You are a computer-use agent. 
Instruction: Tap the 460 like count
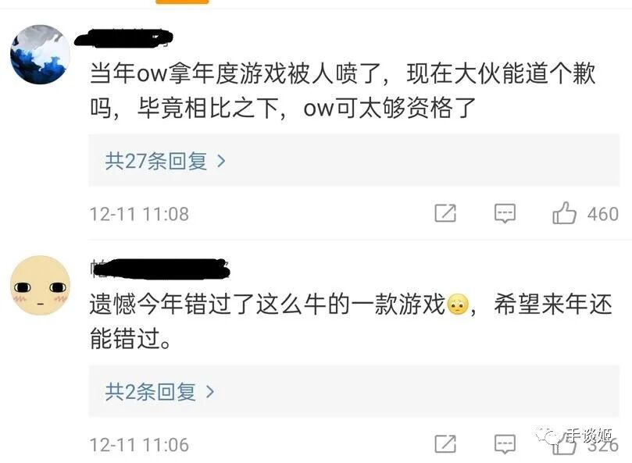pos(602,214)
